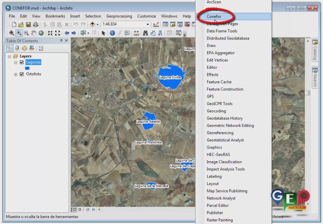This screenshot has height=224, width=323.
Task: Click the map vertical scrollbar up arrow
Action: click(x=308, y=41)
